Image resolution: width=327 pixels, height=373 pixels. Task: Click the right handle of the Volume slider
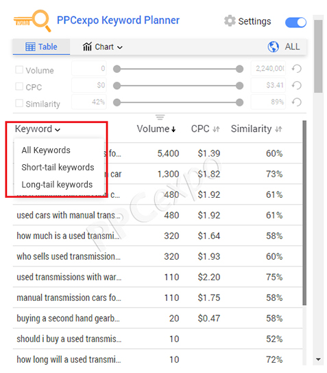(x=239, y=69)
